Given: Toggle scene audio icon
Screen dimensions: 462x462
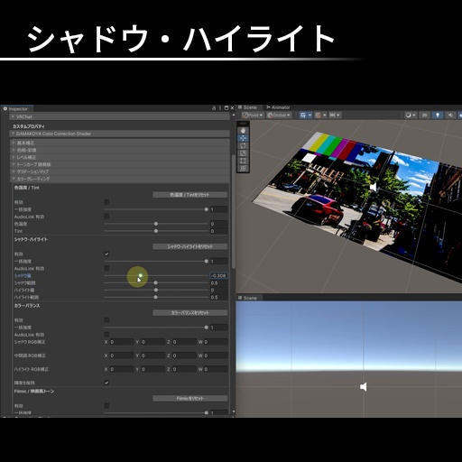Looking at the screenshot, I should coord(450,115).
